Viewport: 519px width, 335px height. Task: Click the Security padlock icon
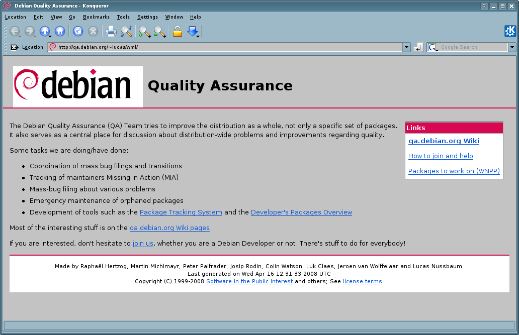point(178,31)
